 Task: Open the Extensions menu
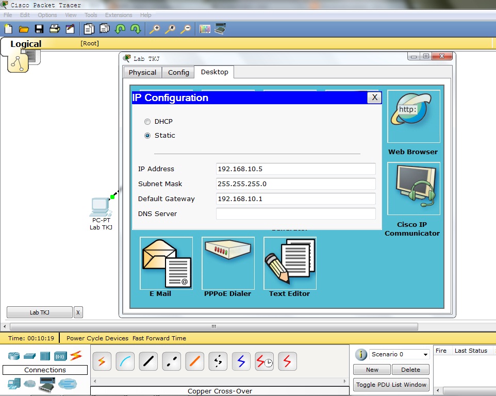point(119,15)
